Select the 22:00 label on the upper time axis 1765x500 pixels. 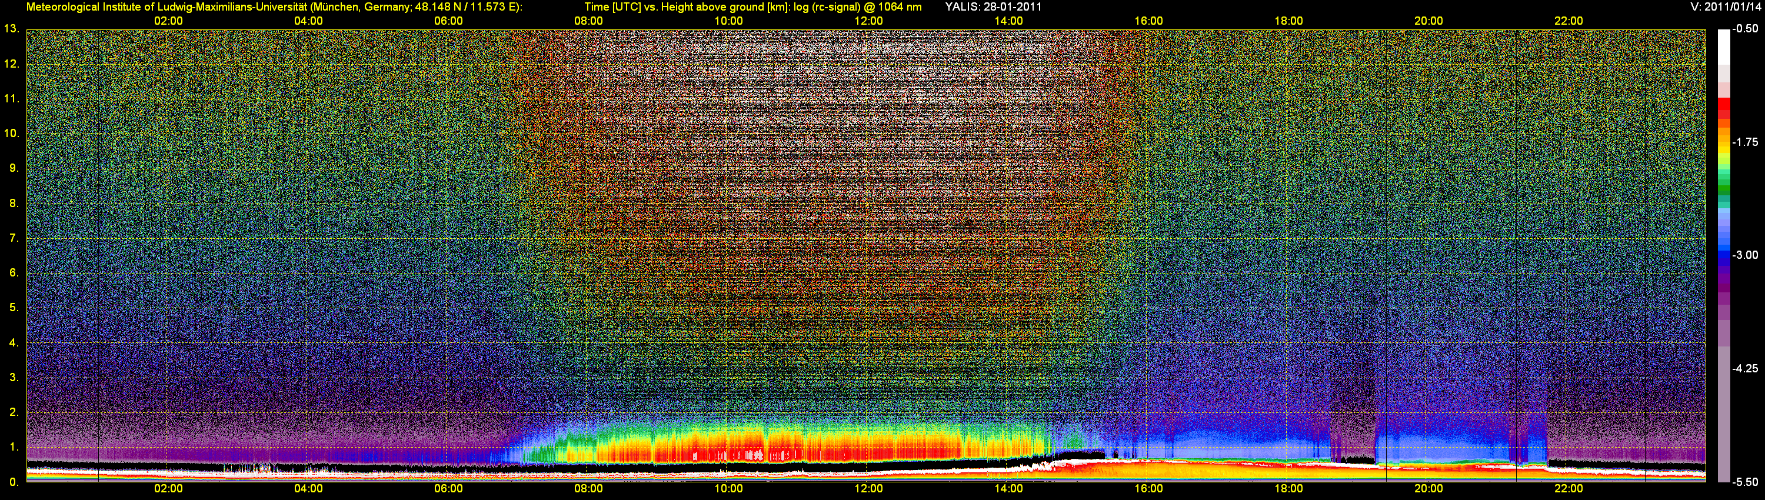[1569, 21]
